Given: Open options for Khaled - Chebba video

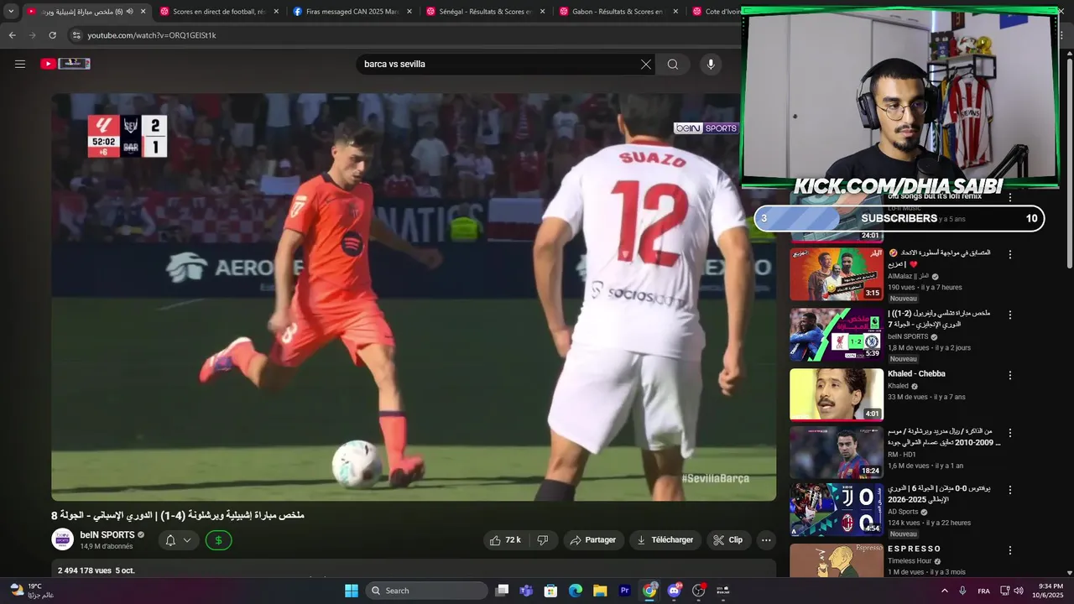Looking at the screenshot, I should [1010, 375].
